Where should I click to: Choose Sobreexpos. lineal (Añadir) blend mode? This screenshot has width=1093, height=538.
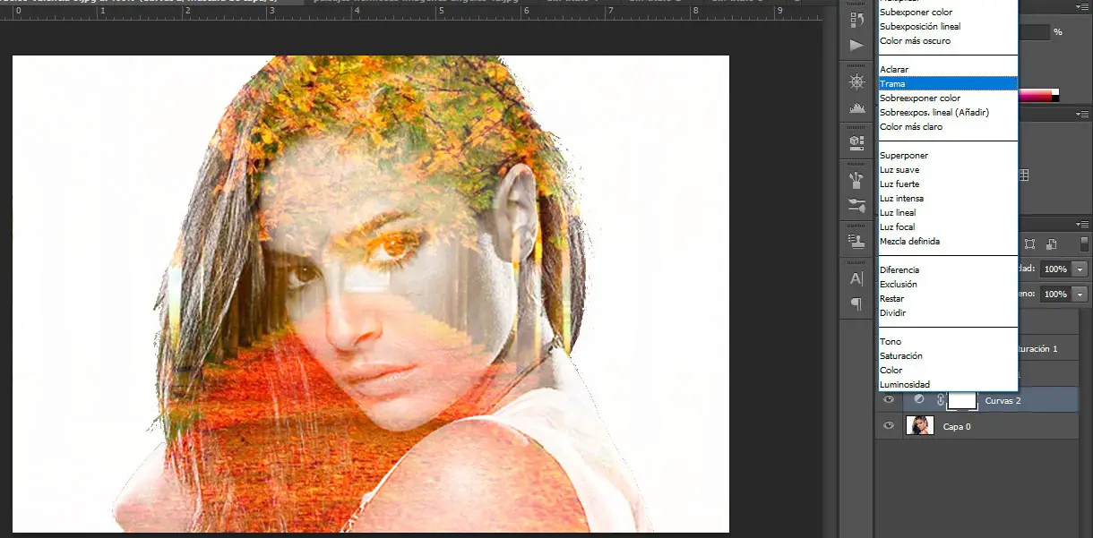click(x=947, y=112)
